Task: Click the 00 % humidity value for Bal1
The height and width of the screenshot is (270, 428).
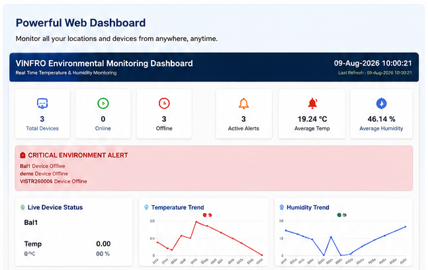Action: pyautogui.click(x=103, y=254)
